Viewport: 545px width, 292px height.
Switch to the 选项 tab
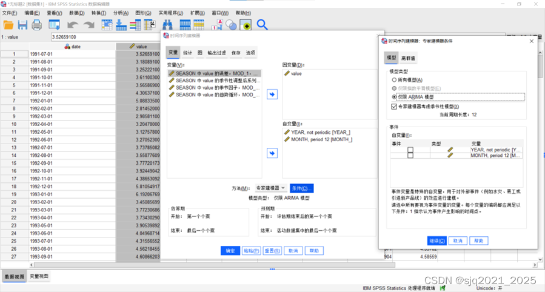250,53
